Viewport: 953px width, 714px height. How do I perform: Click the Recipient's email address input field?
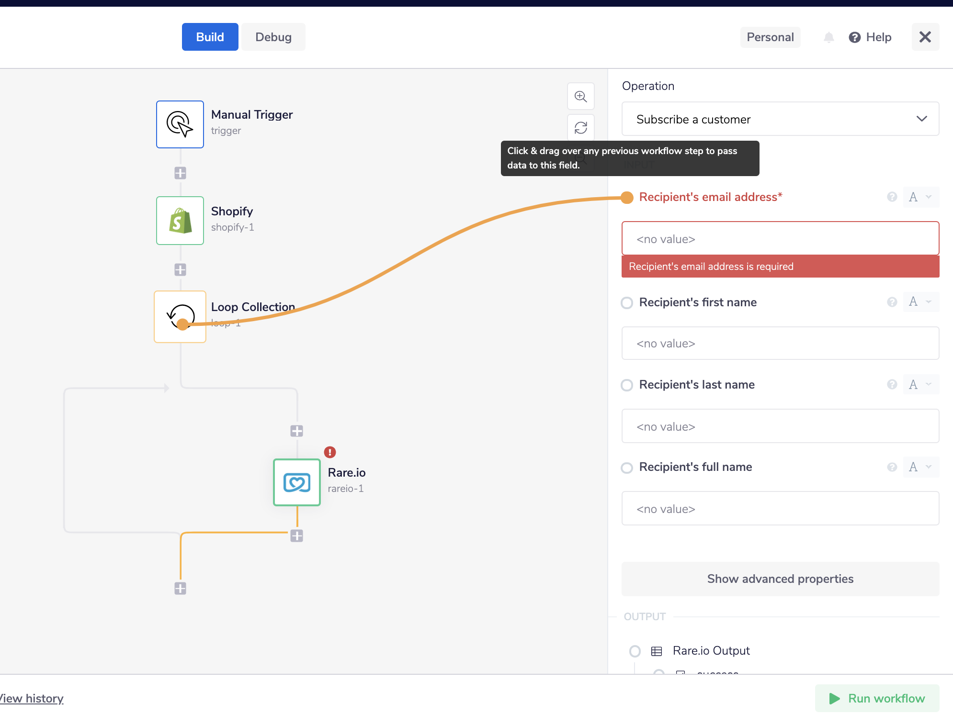pos(780,238)
